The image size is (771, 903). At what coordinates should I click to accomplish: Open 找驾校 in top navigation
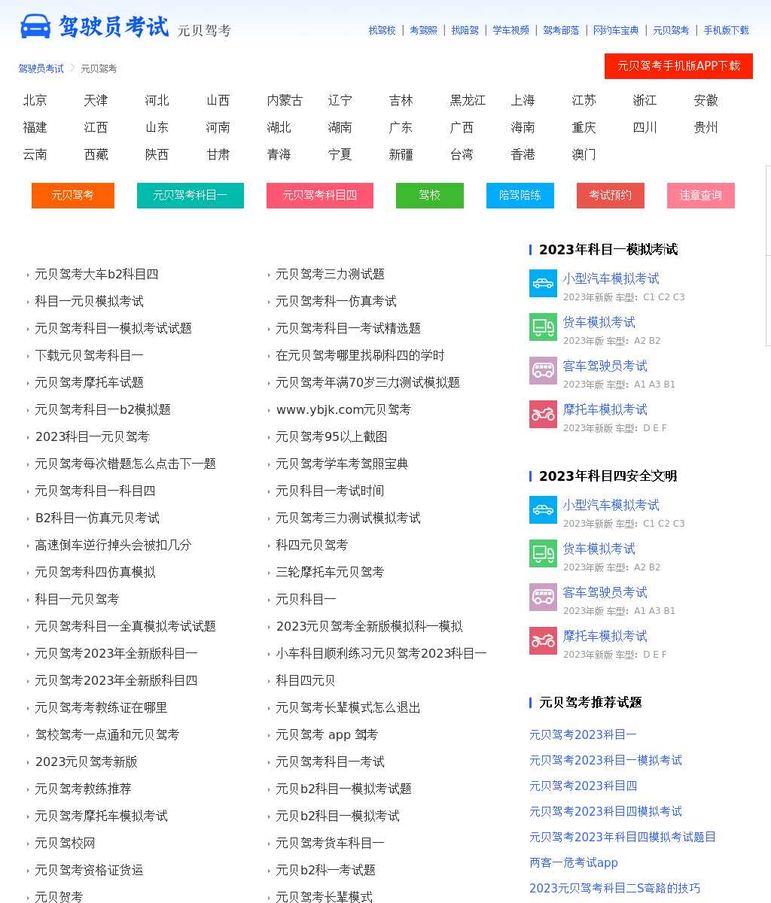click(x=382, y=30)
